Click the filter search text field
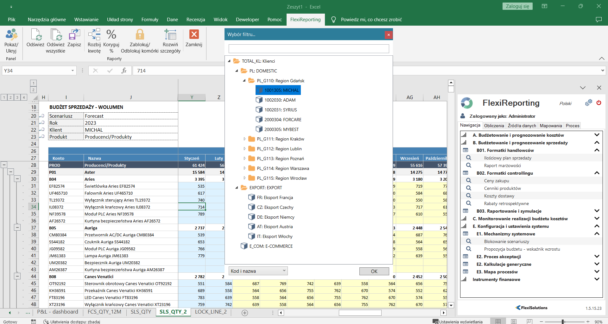The image size is (608, 324). (x=308, y=49)
